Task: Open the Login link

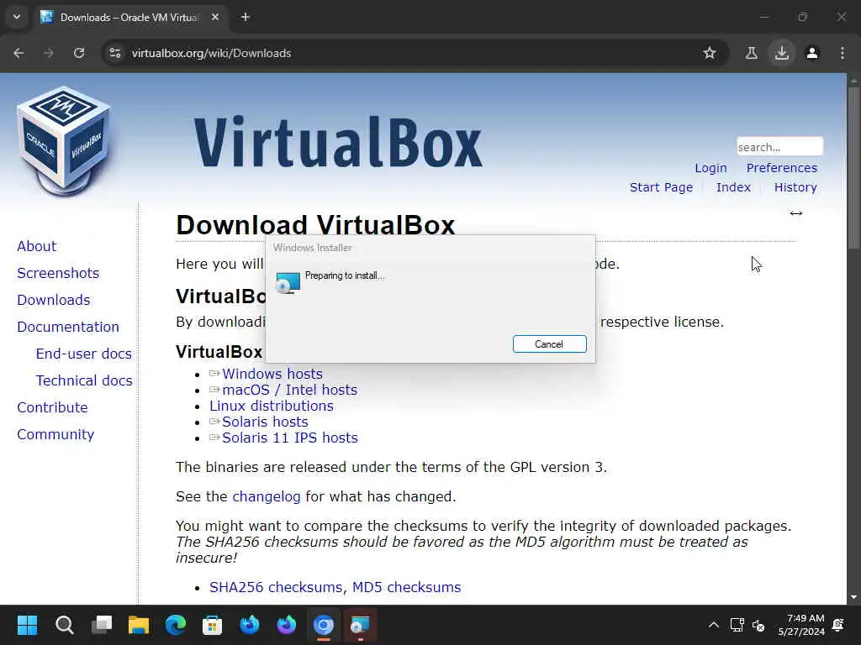Action: pyautogui.click(x=710, y=168)
